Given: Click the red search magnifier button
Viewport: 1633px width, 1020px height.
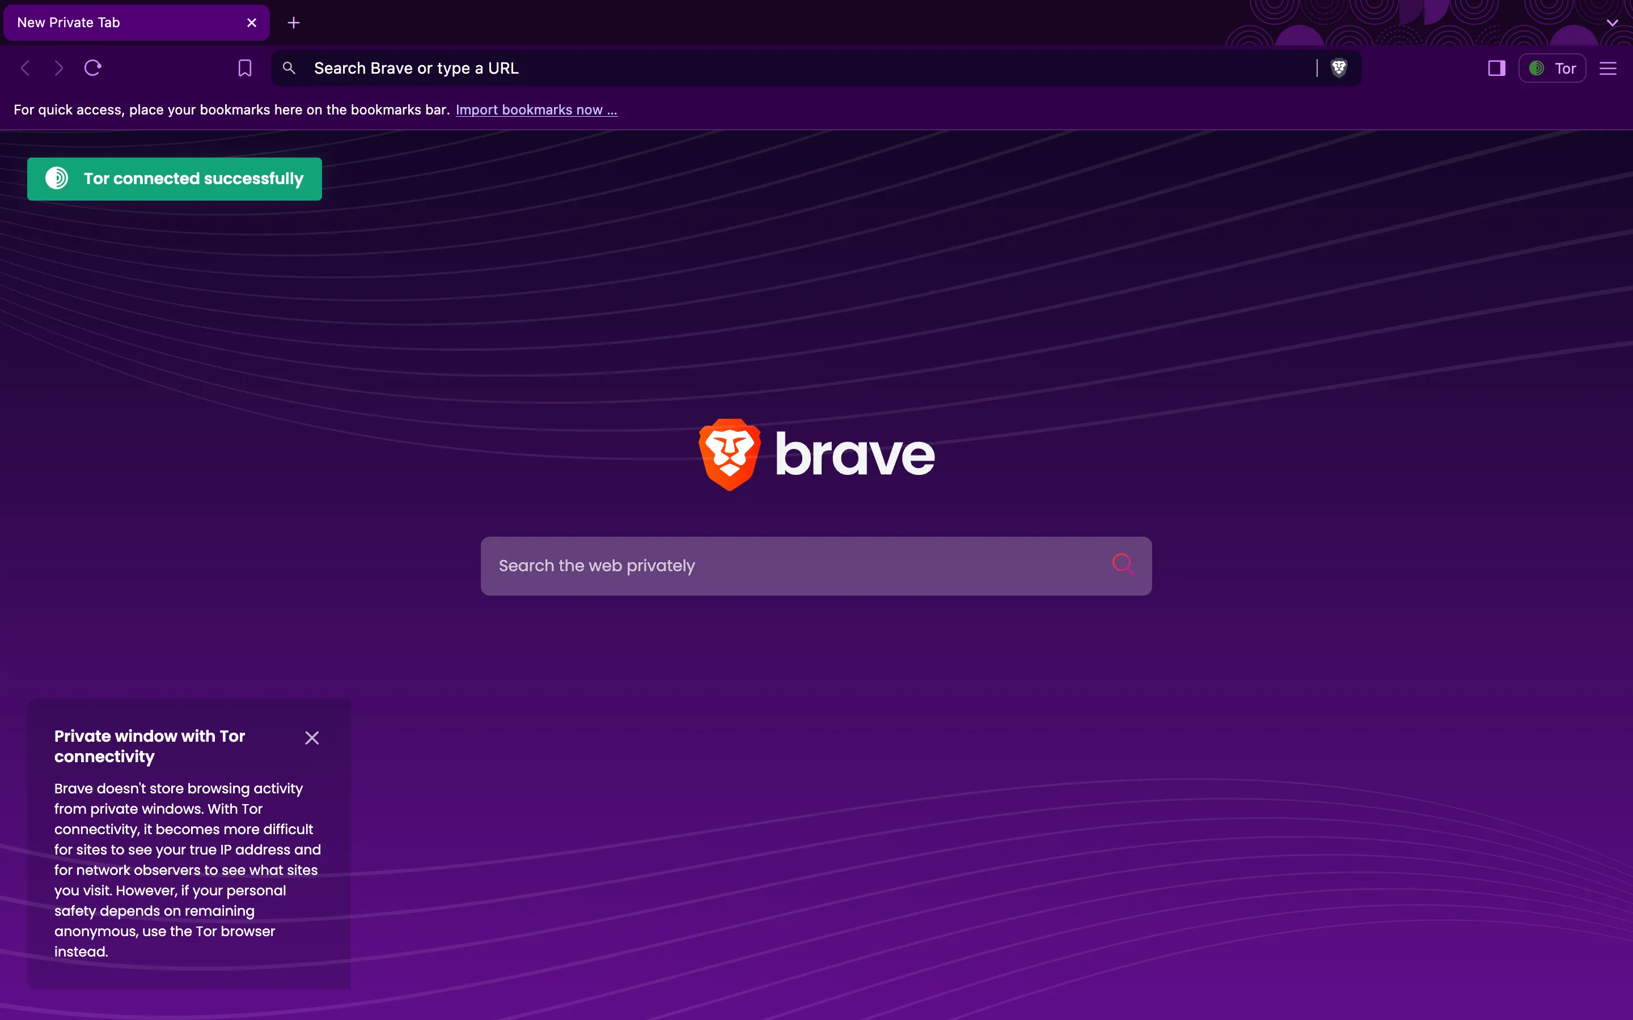Looking at the screenshot, I should point(1123,564).
